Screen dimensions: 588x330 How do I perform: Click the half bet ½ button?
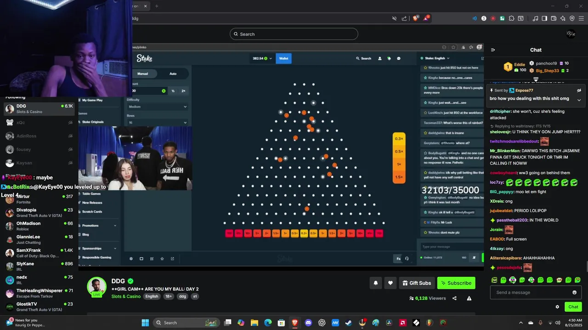point(173,91)
